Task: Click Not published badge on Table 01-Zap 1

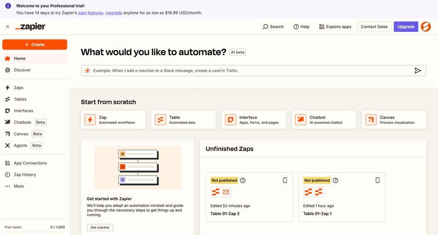Action: point(317,180)
